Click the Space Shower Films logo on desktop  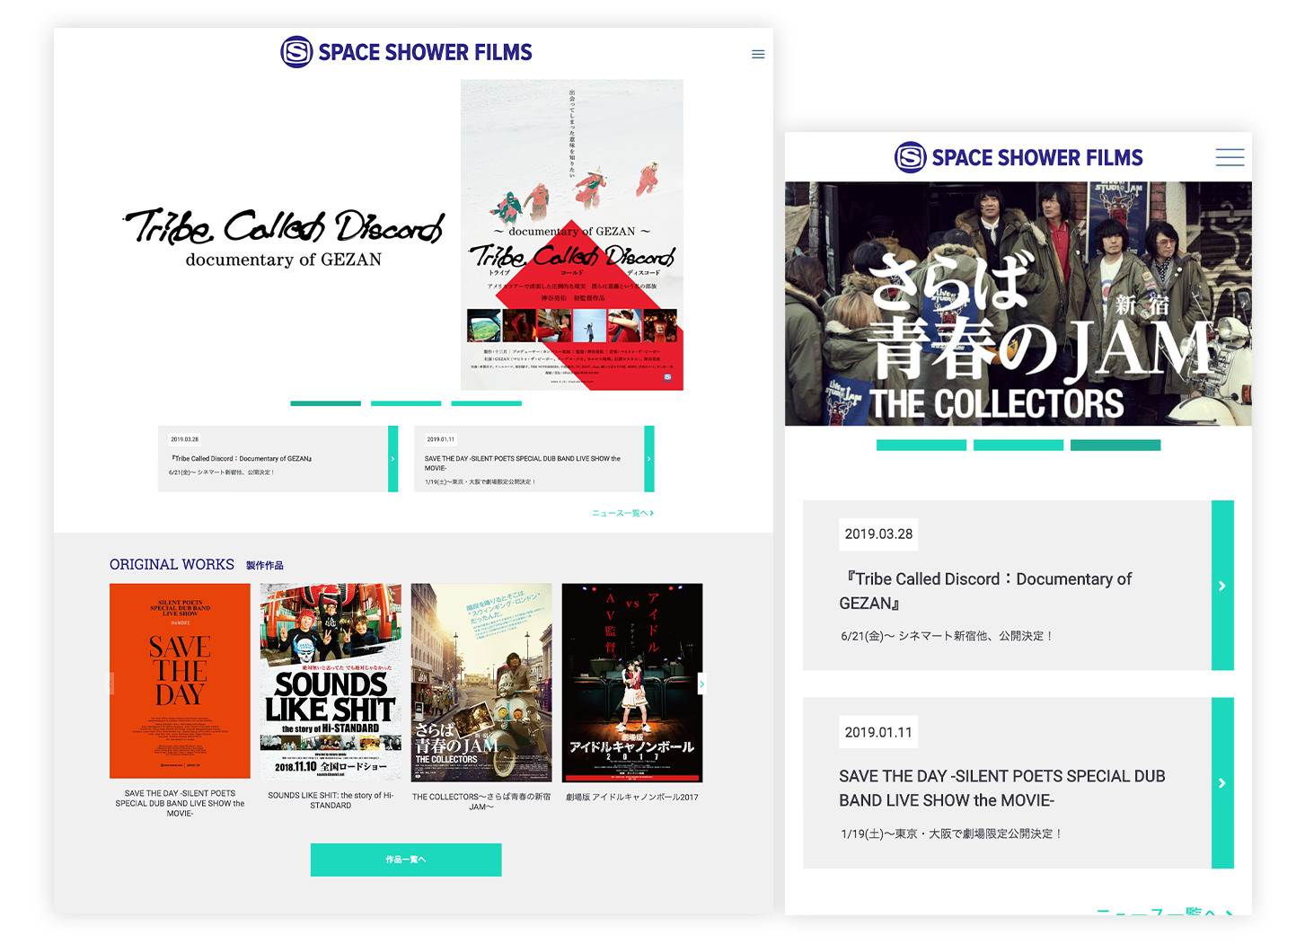tap(406, 52)
